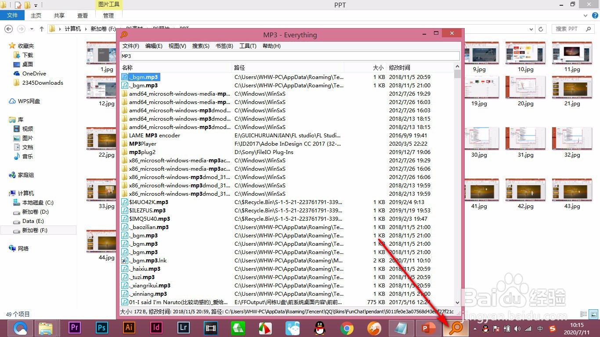Open Everything from the taskbar magnifier icon
600x337 pixels.
[456, 328]
